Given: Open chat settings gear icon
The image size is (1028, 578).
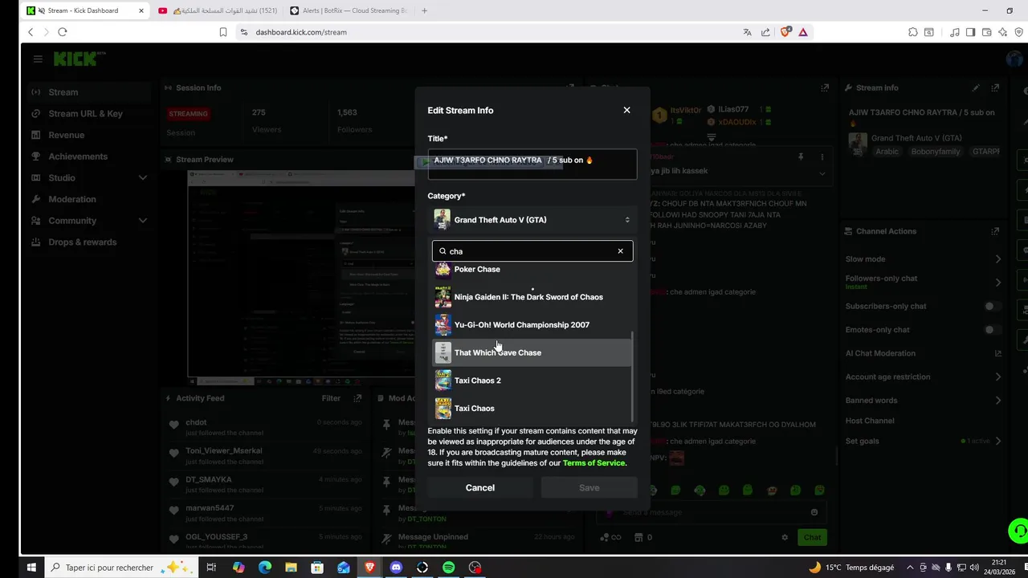Looking at the screenshot, I should pos(785,538).
